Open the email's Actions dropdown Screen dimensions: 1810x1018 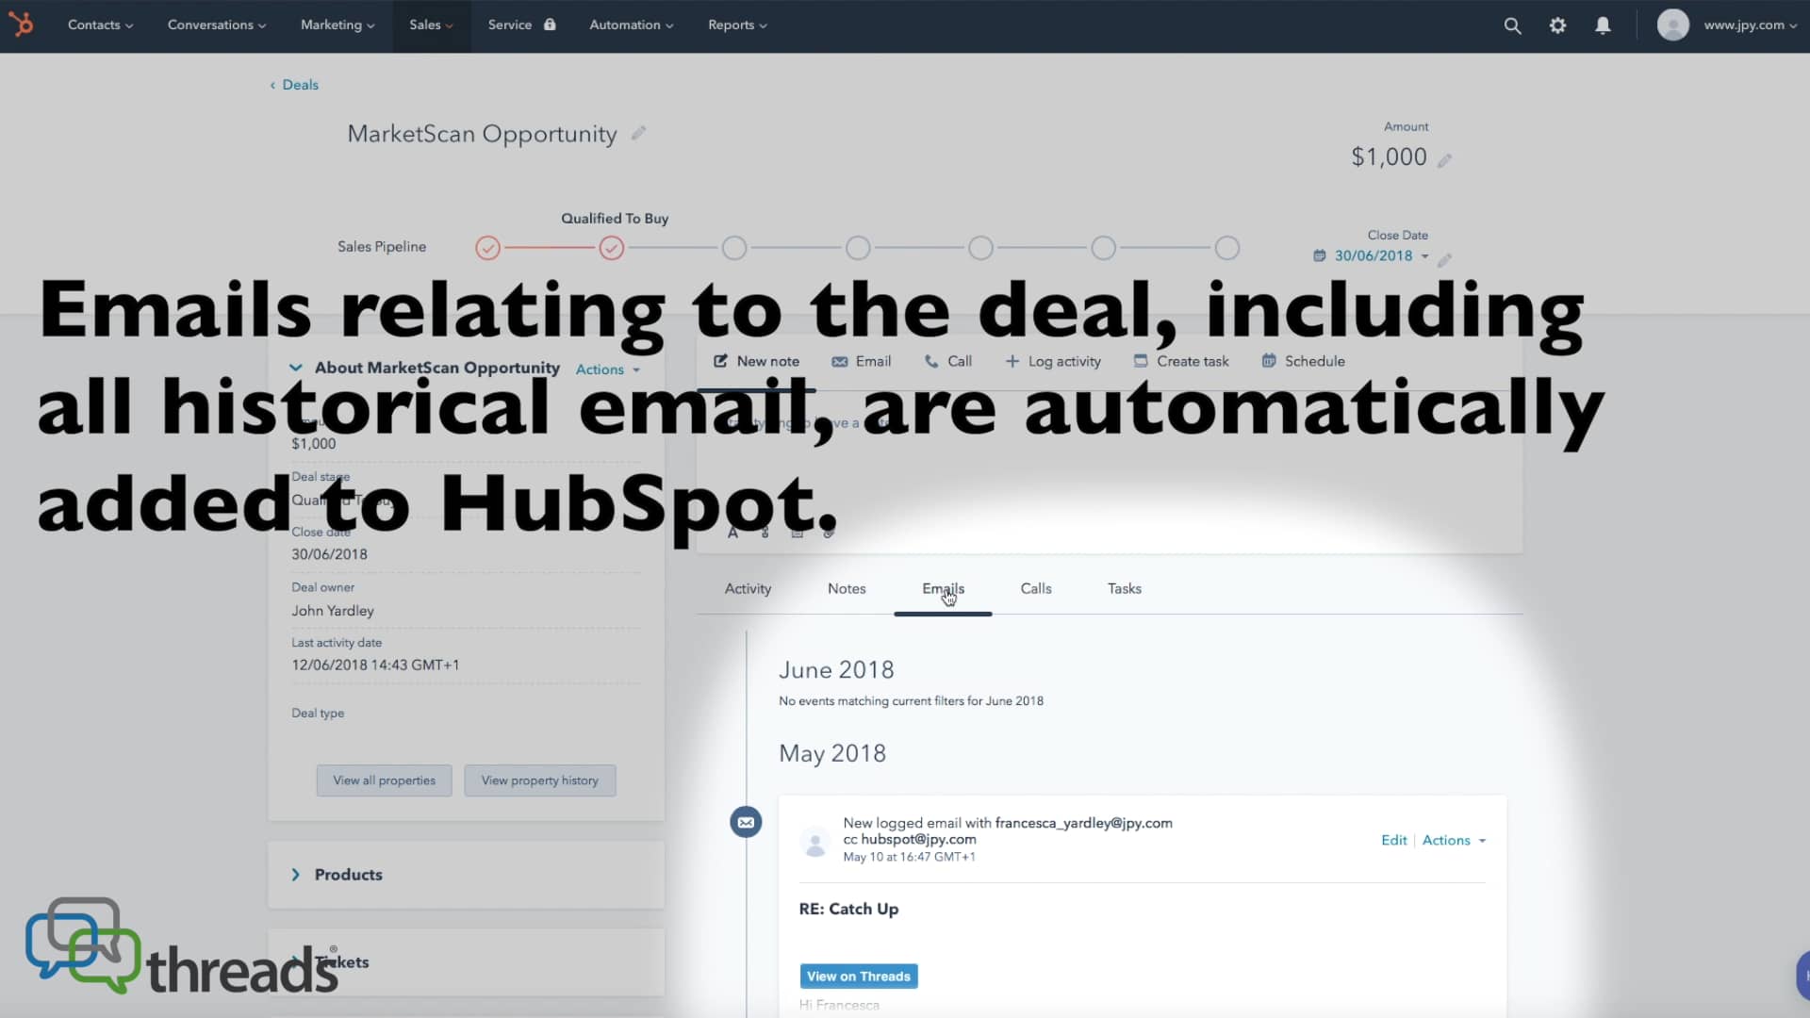[x=1454, y=840]
